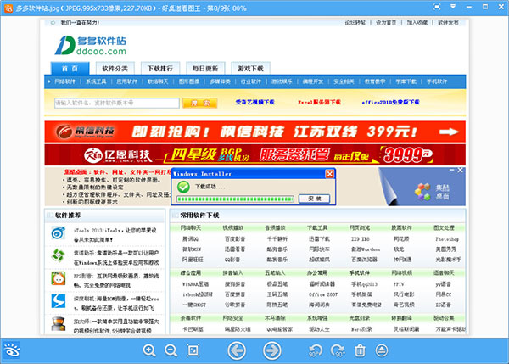The width and height of the screenshot is (509, 364).
Task: Click the fit-to-window size icon
Action: (x=193, y=350)
